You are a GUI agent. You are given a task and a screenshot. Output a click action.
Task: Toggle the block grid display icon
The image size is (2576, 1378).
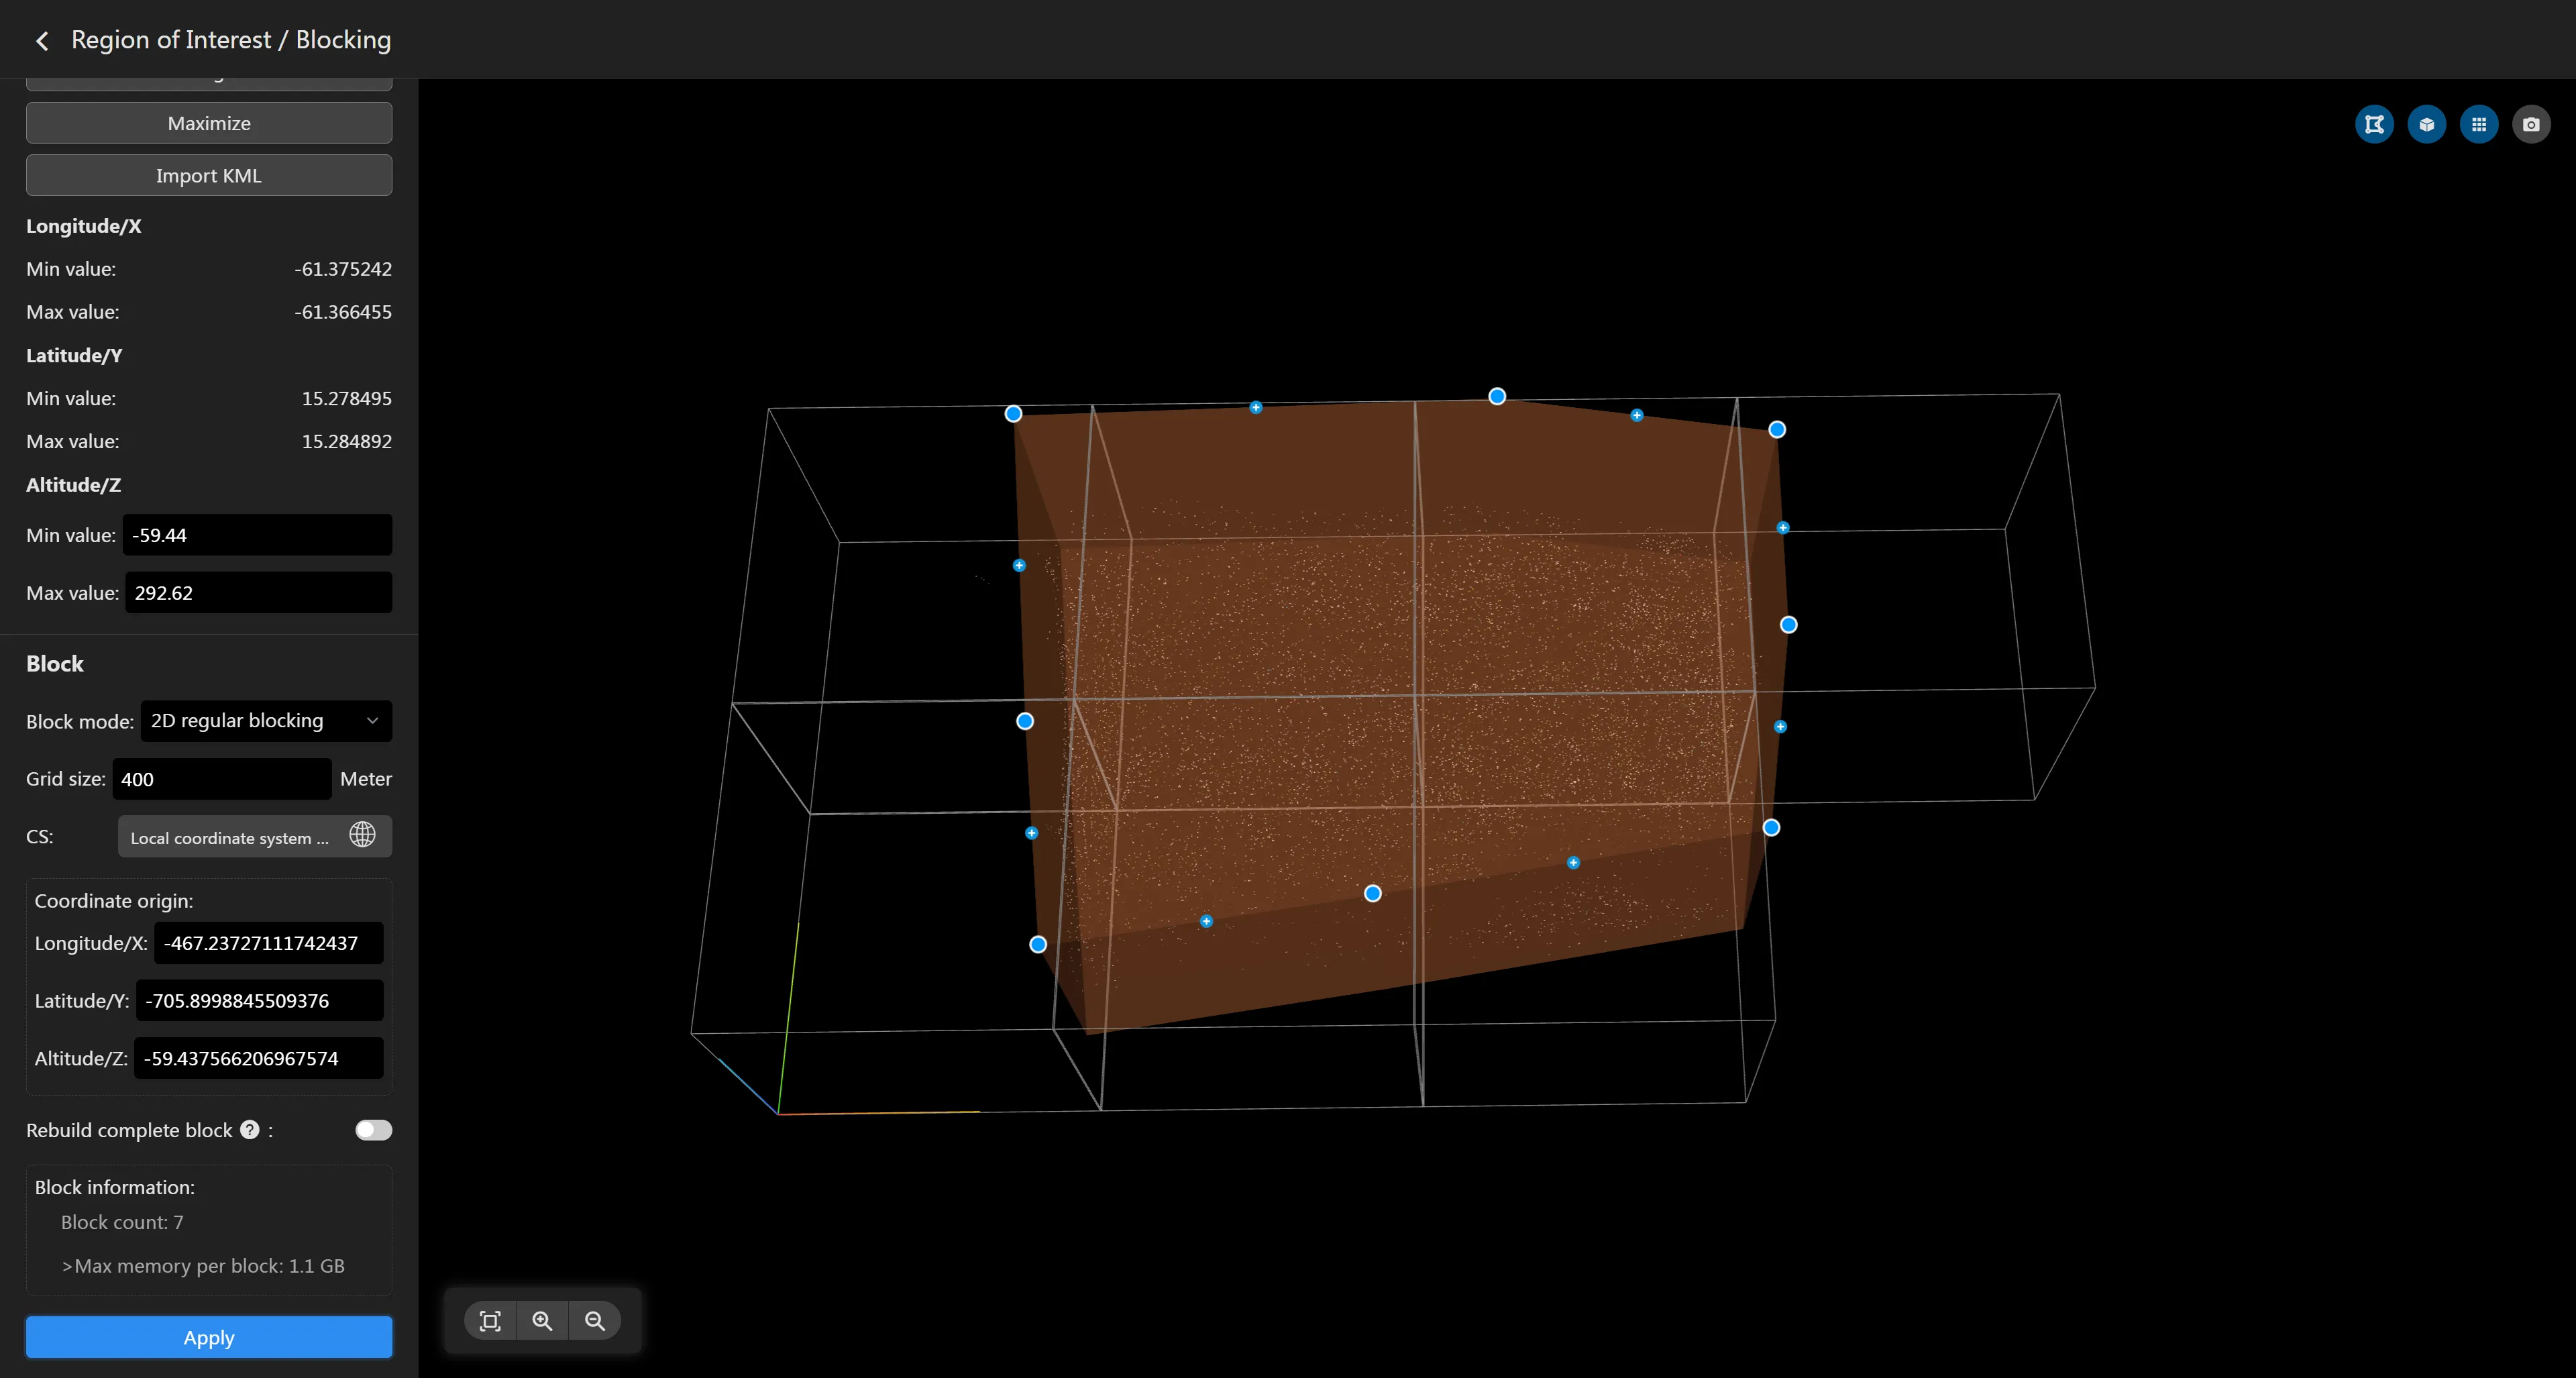(2478, 125)
